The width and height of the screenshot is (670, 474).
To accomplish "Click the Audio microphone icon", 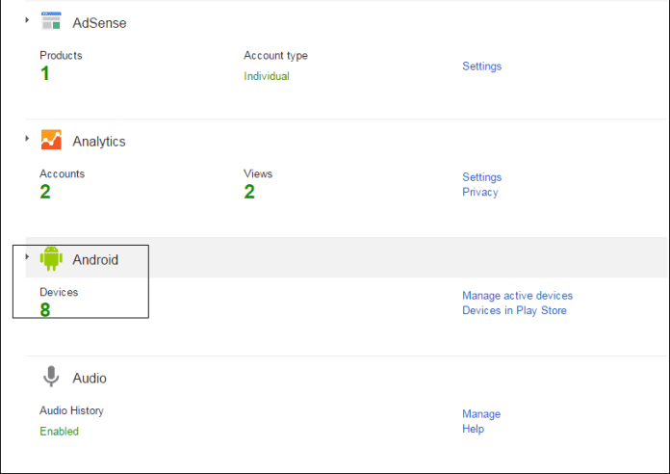I will coord(51,378).
